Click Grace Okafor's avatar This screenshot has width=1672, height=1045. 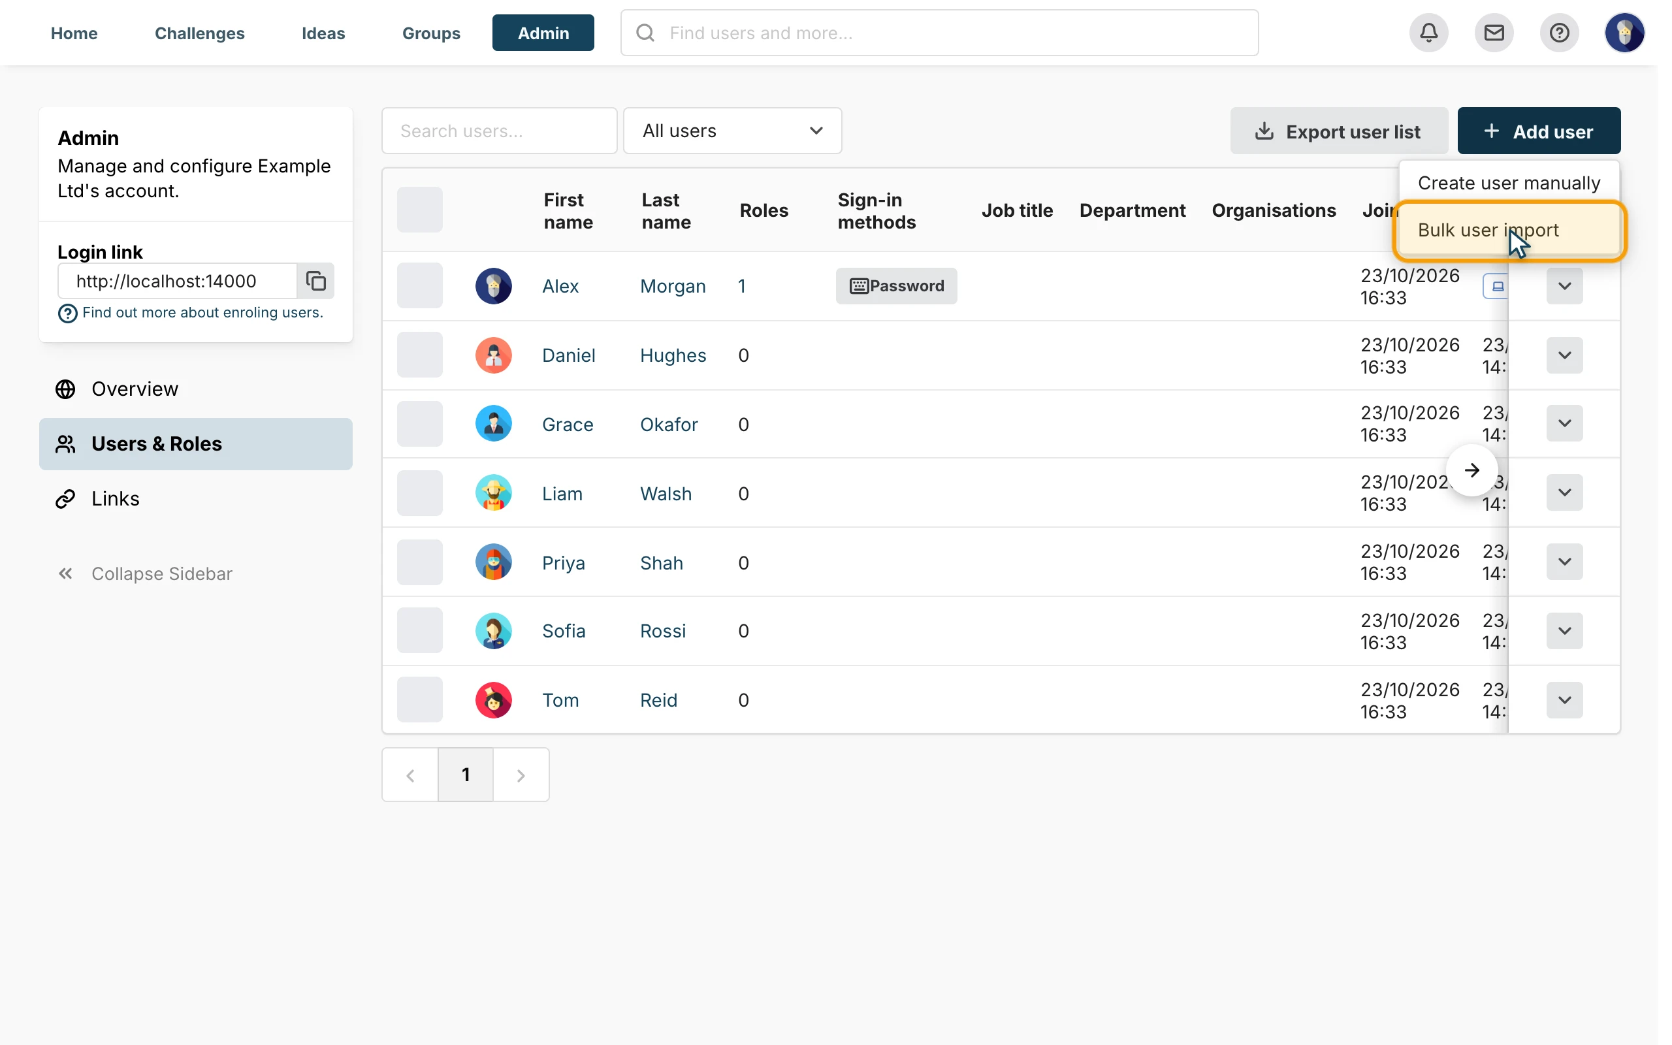click(493, 423)
